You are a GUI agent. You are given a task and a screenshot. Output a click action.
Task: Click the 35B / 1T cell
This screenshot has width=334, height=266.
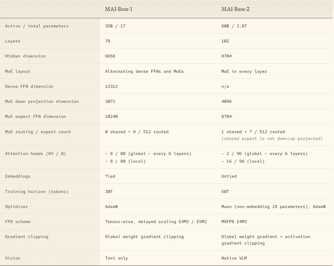coord(115,26)
